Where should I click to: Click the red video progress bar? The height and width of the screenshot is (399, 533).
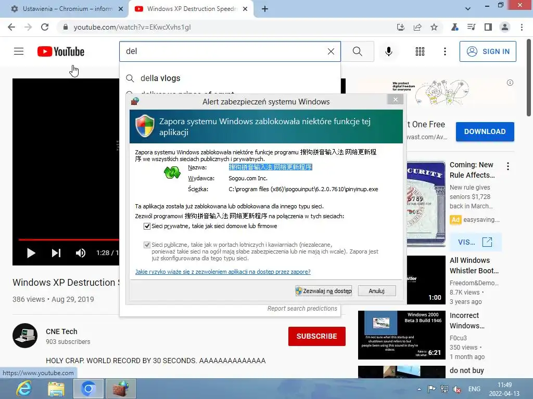tap(69, 240)
